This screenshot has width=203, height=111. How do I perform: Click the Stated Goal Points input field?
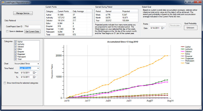pyautogui.click(x=158, y=24)
